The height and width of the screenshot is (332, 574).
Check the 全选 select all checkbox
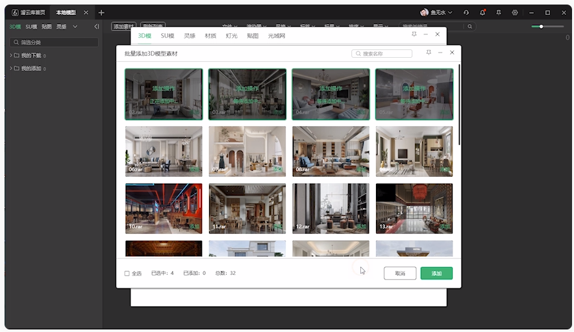point(127,274)
